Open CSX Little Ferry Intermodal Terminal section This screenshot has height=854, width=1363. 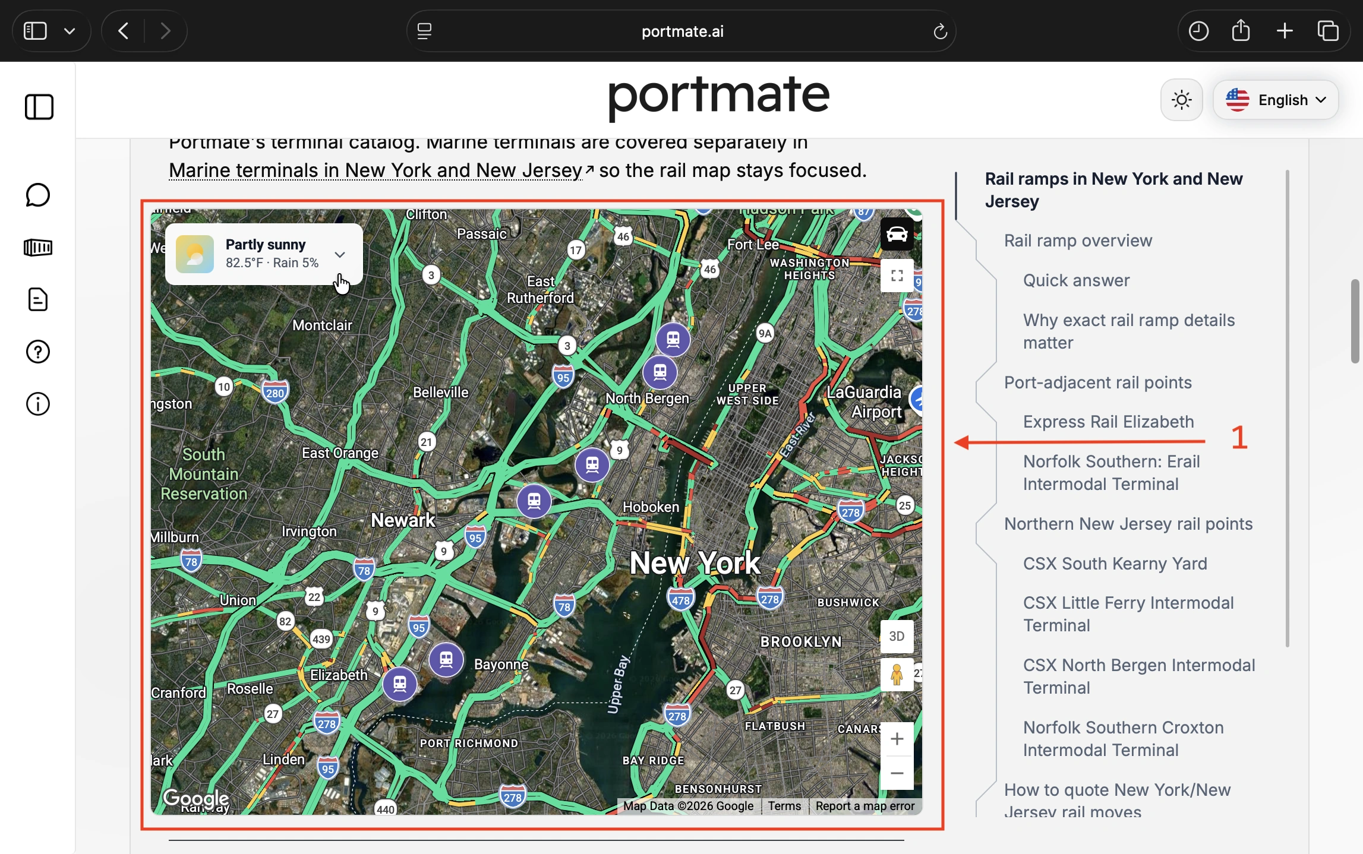click(1128, 614)
